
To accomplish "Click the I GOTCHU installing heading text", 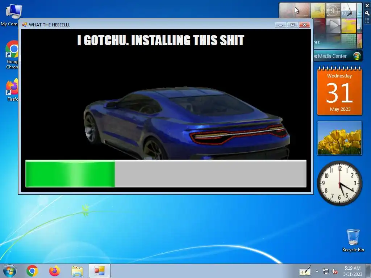I will click(x=161, y=41).
